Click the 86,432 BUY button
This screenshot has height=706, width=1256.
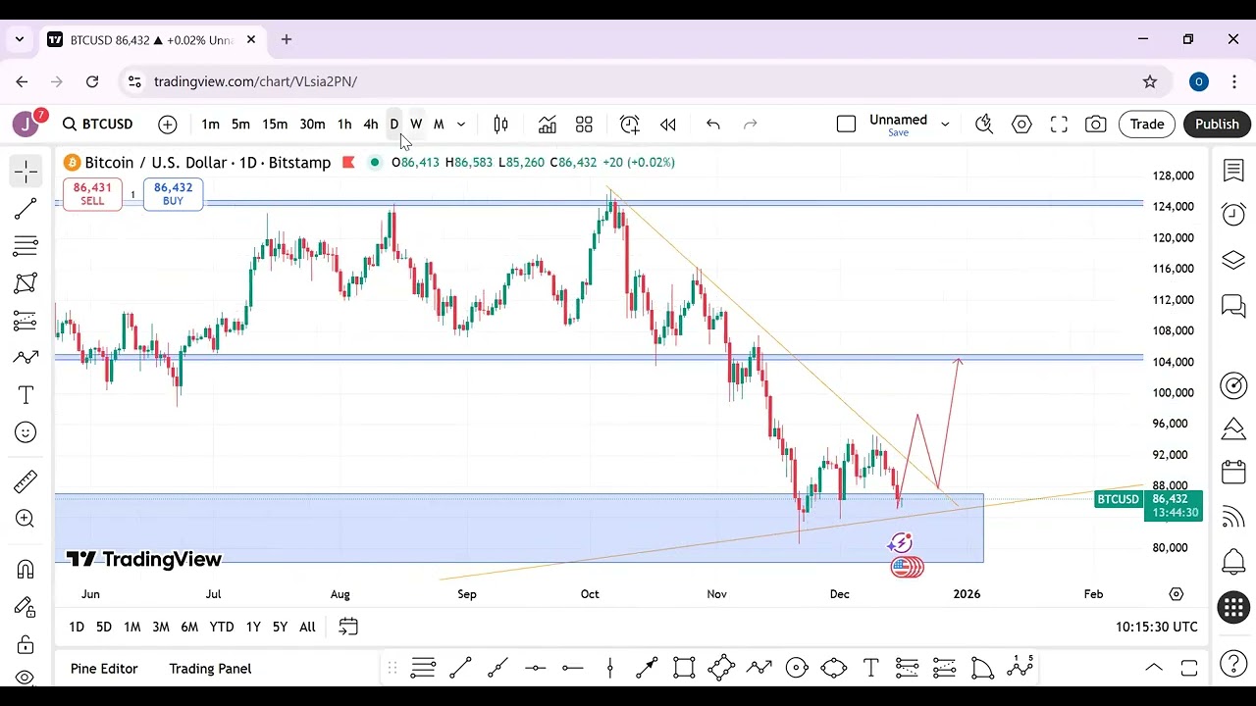[173, 194]
